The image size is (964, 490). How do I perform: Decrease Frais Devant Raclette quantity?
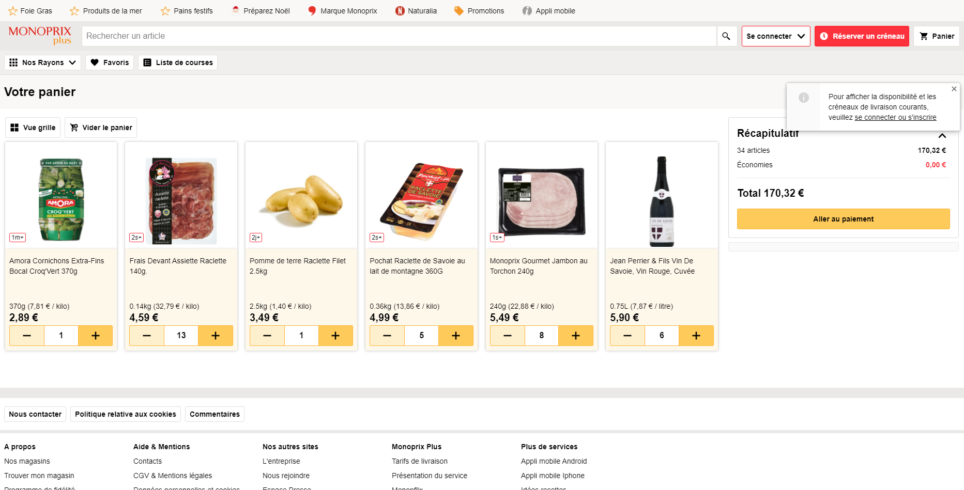(147, 336)
